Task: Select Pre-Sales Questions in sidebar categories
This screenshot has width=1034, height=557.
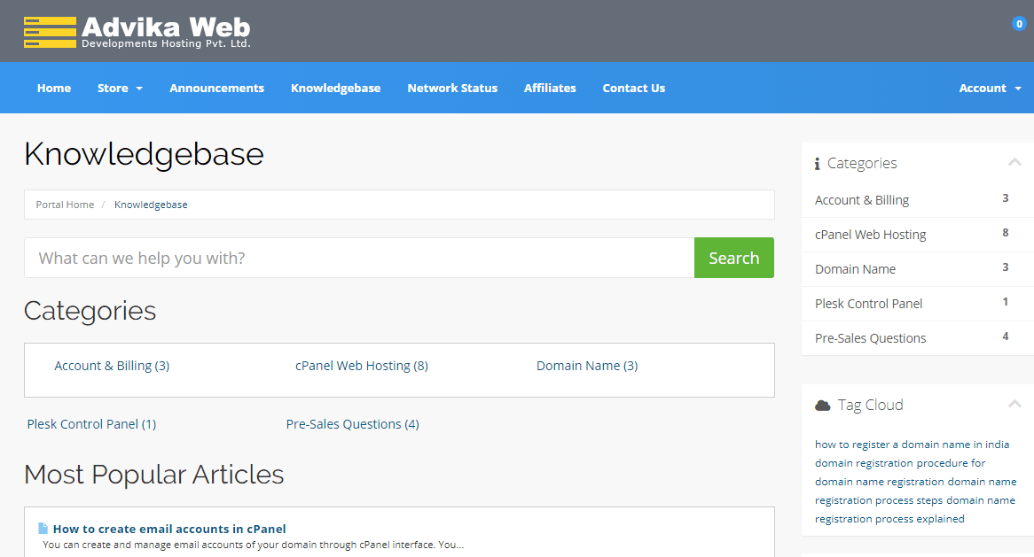Action: coord(917,338)
